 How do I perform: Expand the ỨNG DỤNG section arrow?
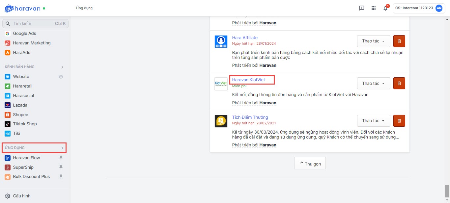pyautogui.click(x=62, y=148)
